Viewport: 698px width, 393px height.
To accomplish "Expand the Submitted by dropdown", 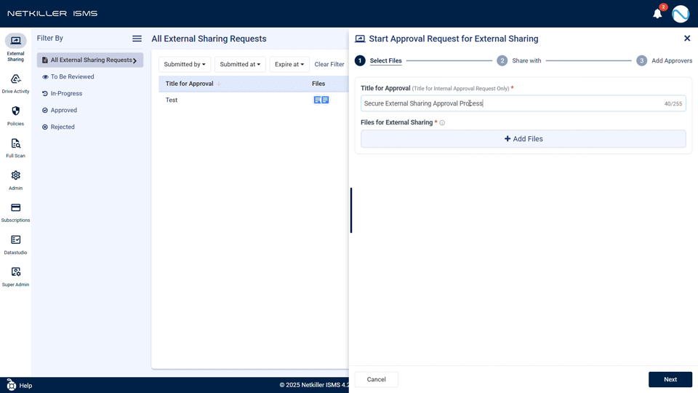I will 185,65.
